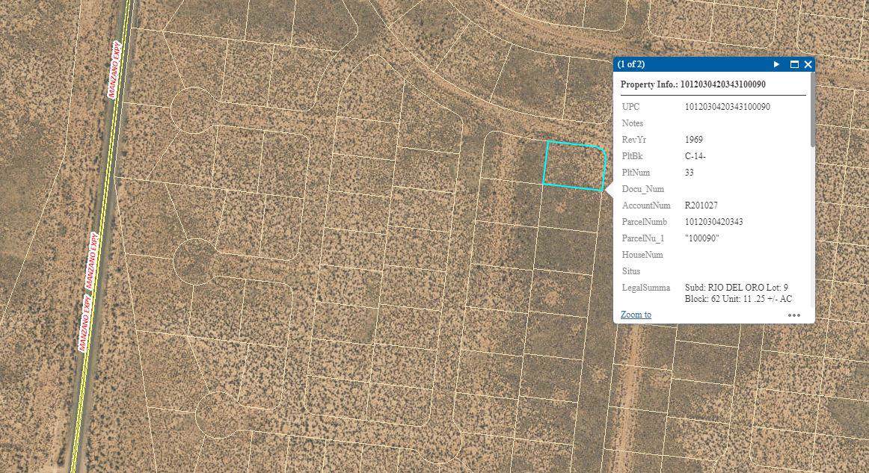The image size is (869, 473).
Task: Click the Notes field label
Action: pyautogui.click(x=633, y=123)
